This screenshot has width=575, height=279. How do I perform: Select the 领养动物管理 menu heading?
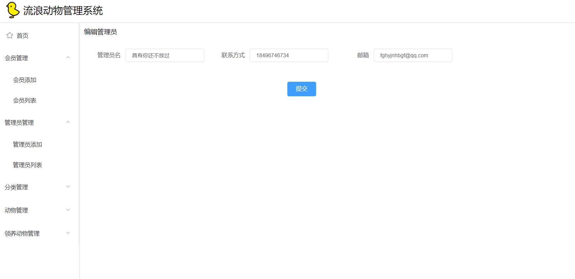point(22,233)
